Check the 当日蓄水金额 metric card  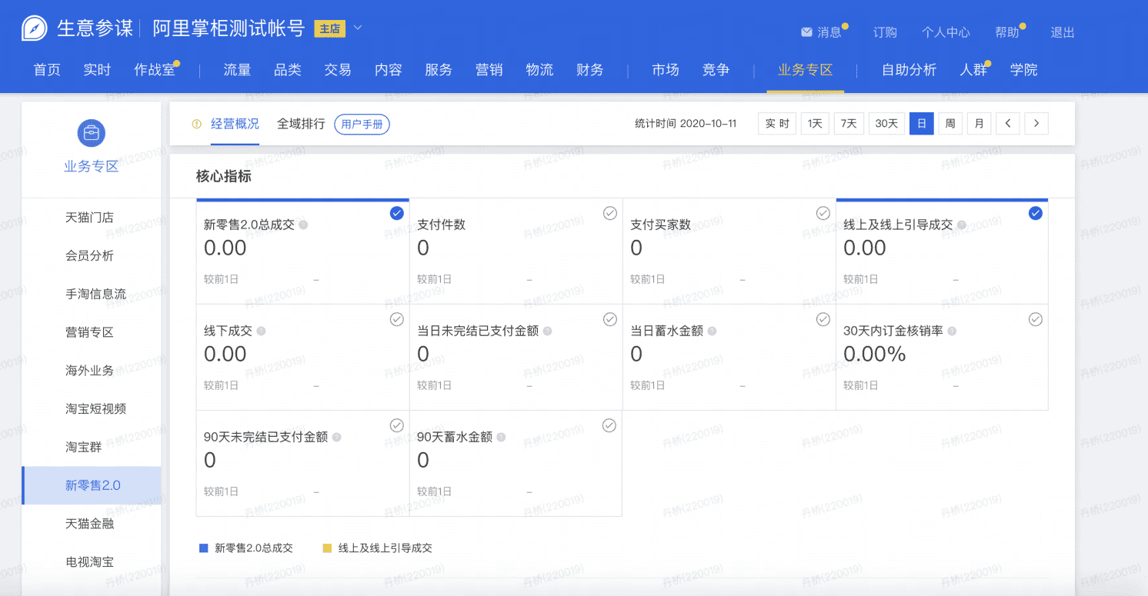pyautogui.click(x=823, y=319)
